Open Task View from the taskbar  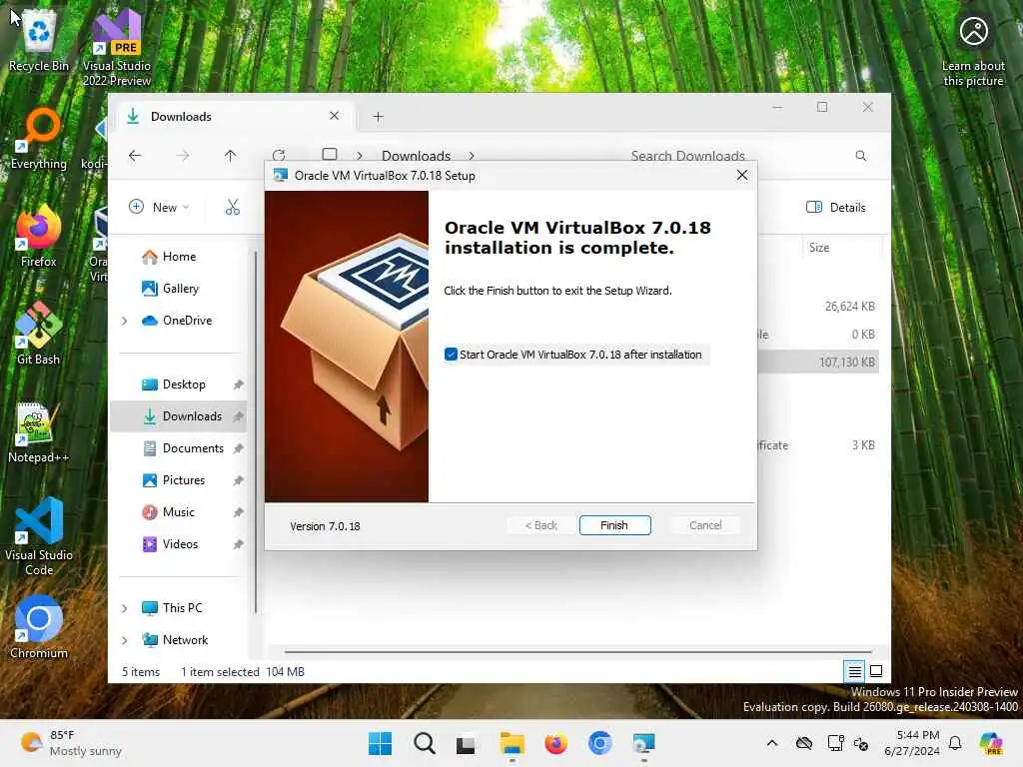(466, 744)
